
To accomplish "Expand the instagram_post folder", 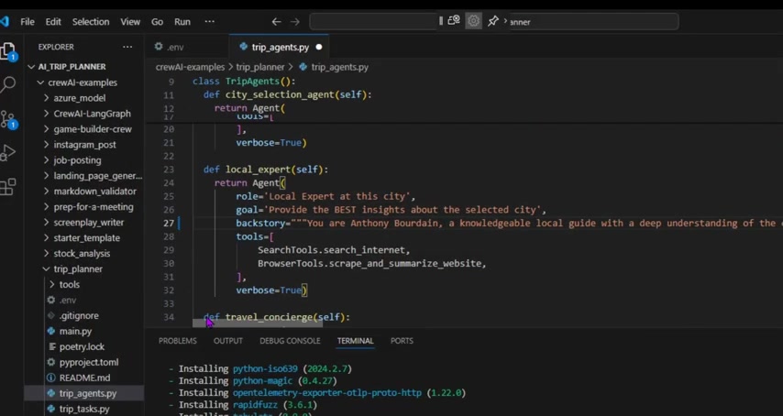I will 84,145.
